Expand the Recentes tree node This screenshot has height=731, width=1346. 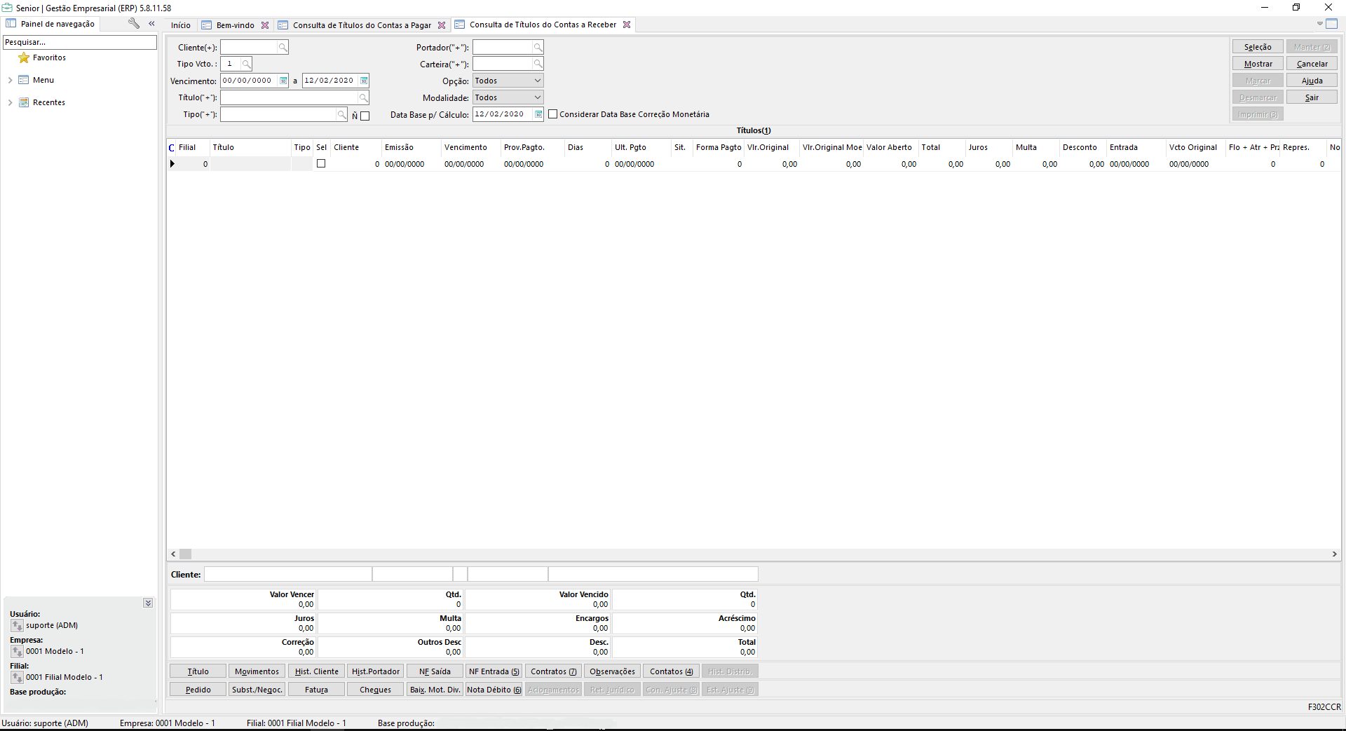click(10, 102)
